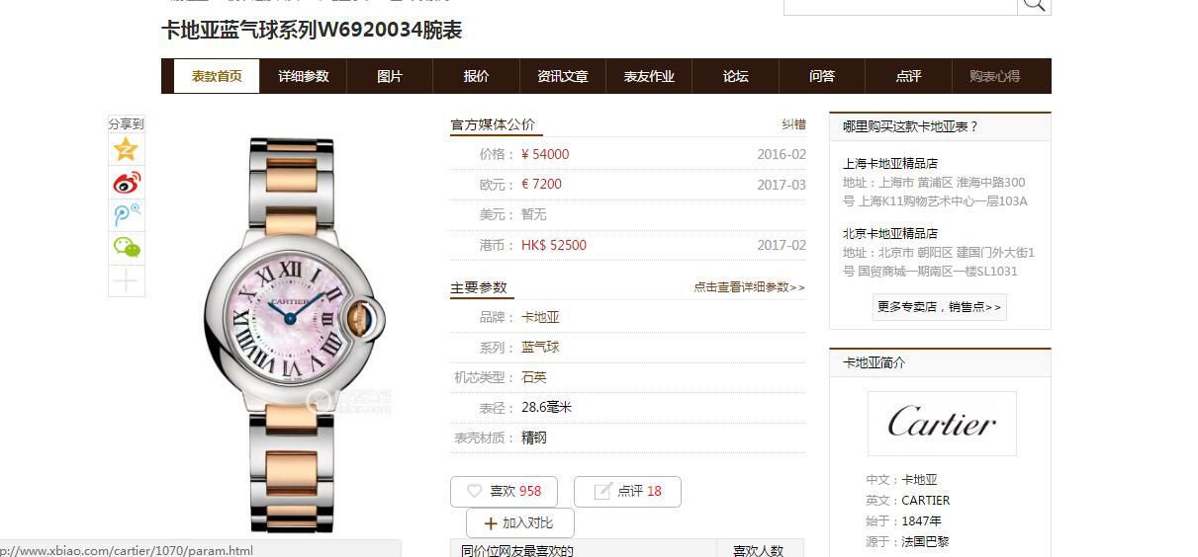Open reviews with 点评 18 button

click(627, 491)
